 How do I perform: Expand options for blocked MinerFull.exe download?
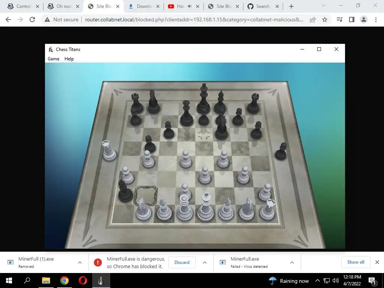205,262
